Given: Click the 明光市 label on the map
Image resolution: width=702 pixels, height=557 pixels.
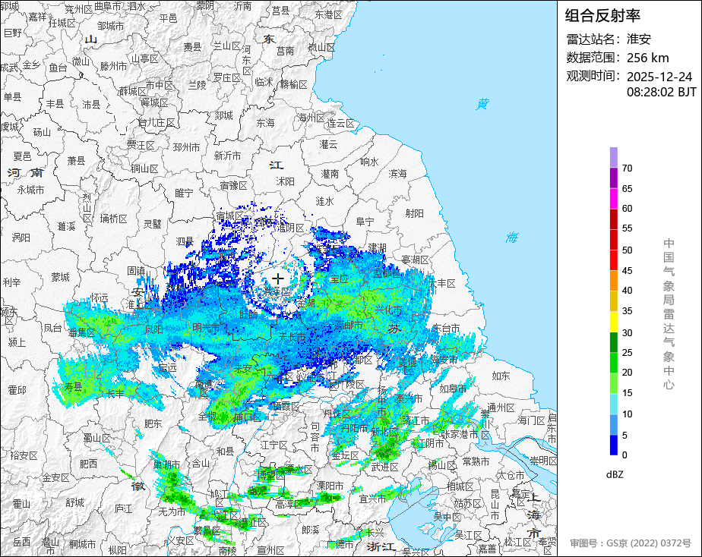Looking at the screenshot, I should tap(206, 328).
